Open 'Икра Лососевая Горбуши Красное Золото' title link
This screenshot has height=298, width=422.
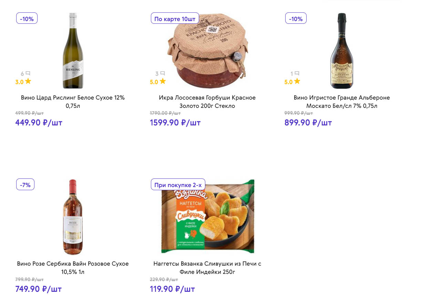click(207, 102)
